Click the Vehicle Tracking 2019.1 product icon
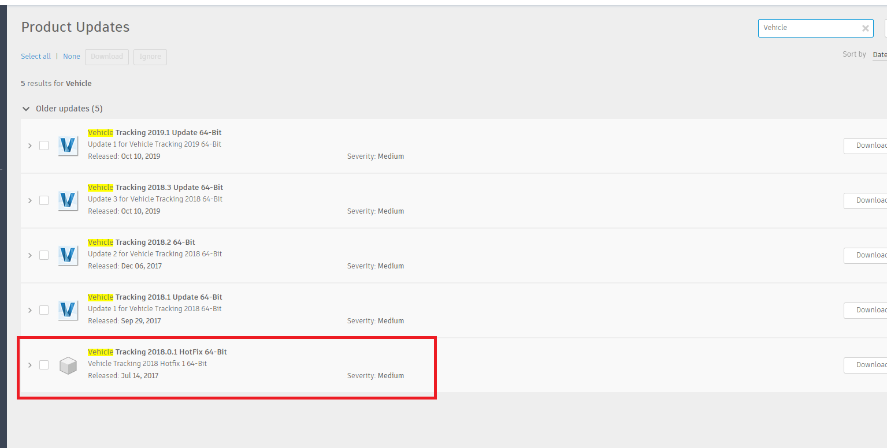Viewport: 887px width, 448px height. click(x=68, y=145)
